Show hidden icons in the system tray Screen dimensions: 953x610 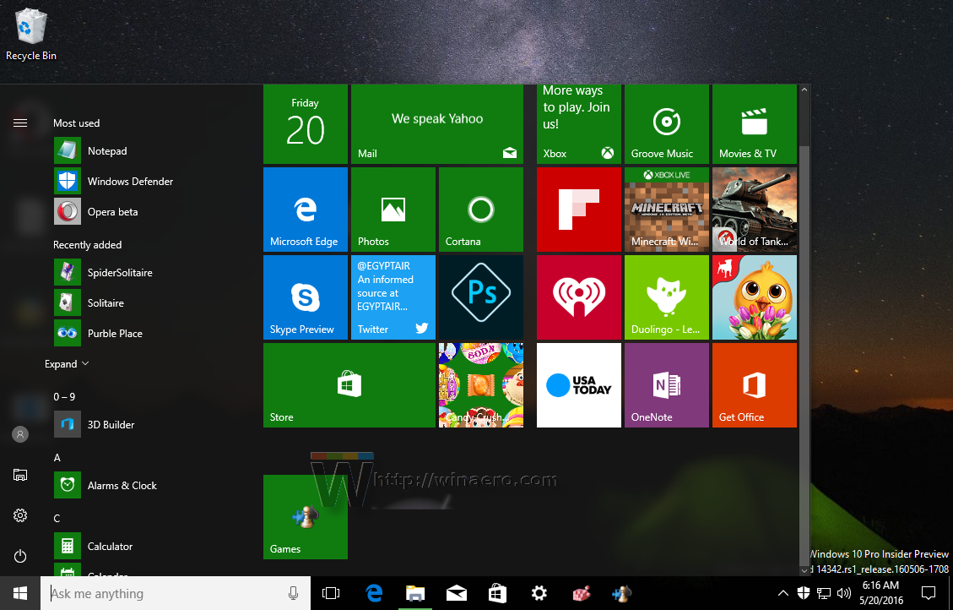point(783,592)
